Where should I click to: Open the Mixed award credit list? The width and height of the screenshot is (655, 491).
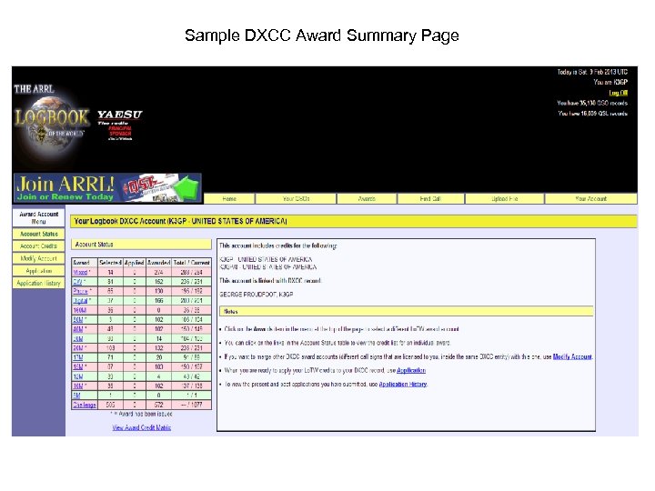(x=80, y=272)
